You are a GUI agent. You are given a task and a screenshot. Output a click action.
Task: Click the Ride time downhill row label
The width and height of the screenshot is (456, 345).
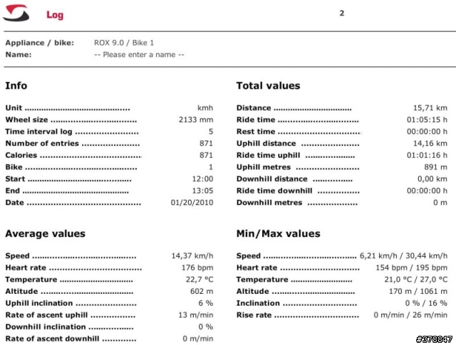pos(274,191)
